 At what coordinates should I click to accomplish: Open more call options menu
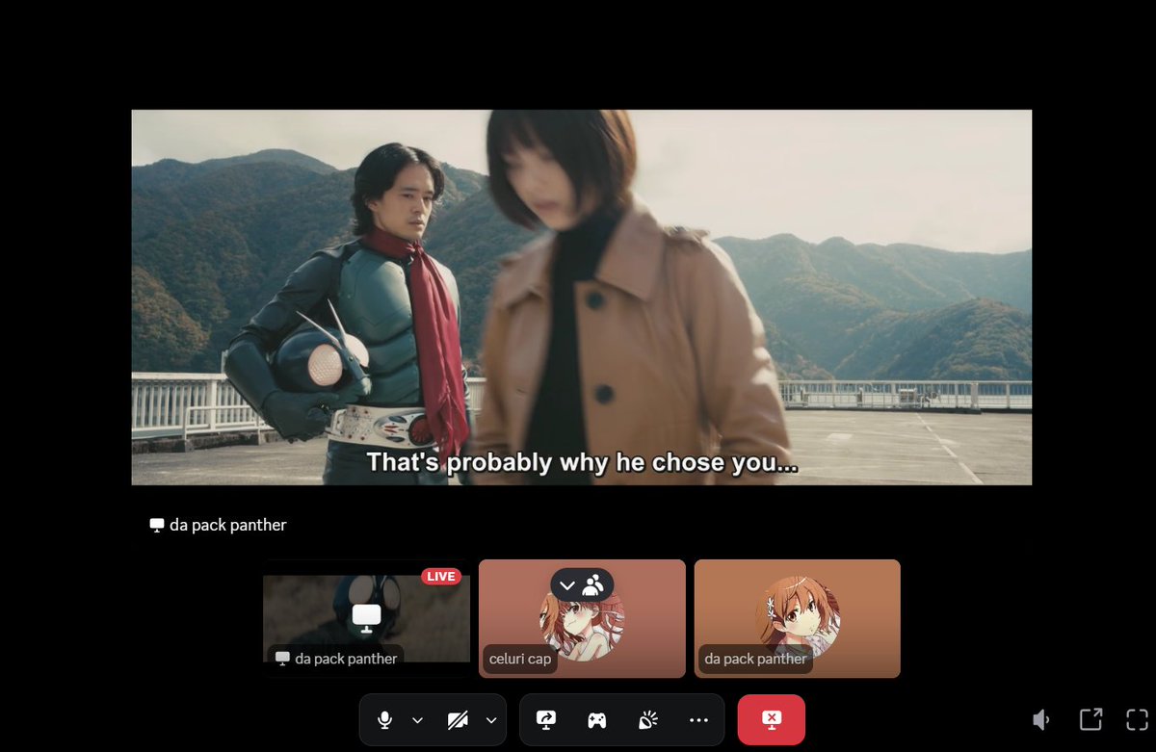coord(697,719)
